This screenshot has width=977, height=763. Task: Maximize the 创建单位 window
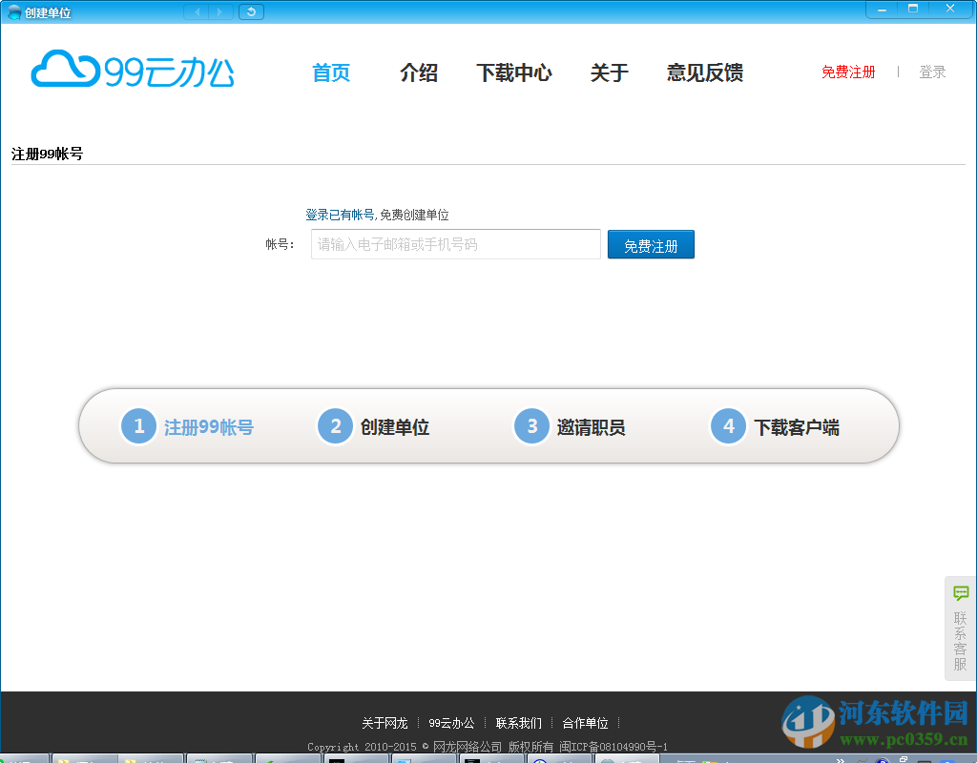(913, 10)
